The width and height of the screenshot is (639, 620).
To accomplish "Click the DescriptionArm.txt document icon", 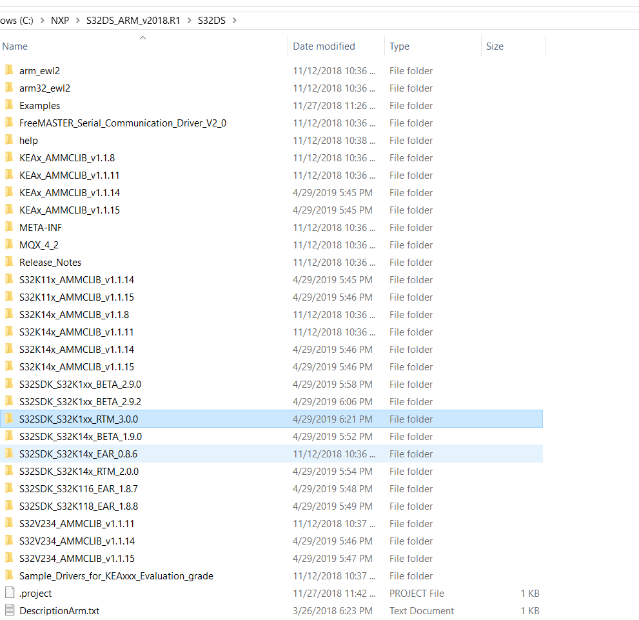I will pos(10,610).
